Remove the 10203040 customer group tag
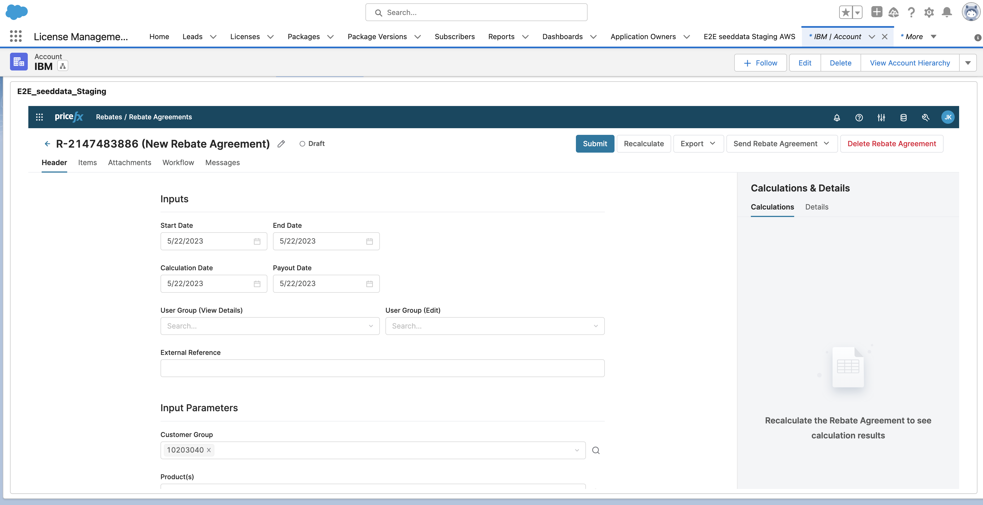 coord(209,450)
